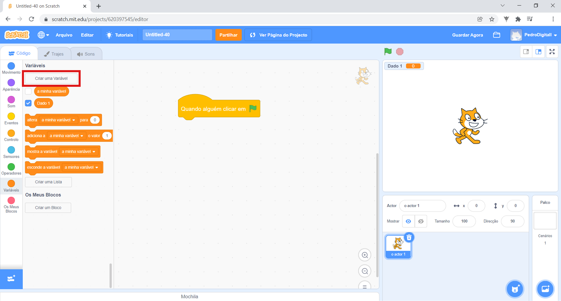Edit the Actor name field
Screen dimensions: 561x301
pos(423,206)
